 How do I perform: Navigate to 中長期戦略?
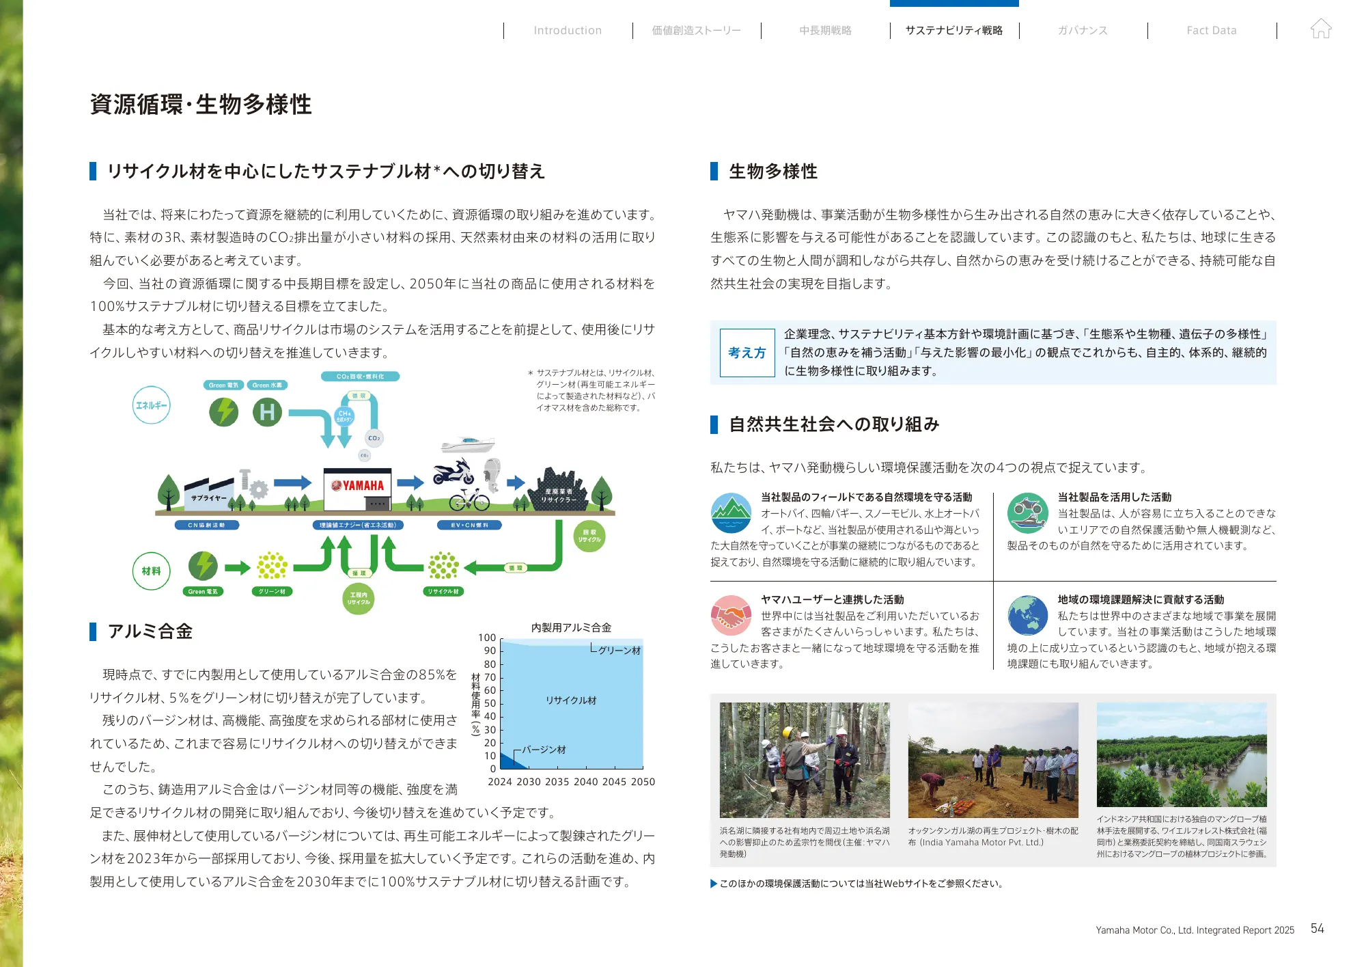(826, 30)
